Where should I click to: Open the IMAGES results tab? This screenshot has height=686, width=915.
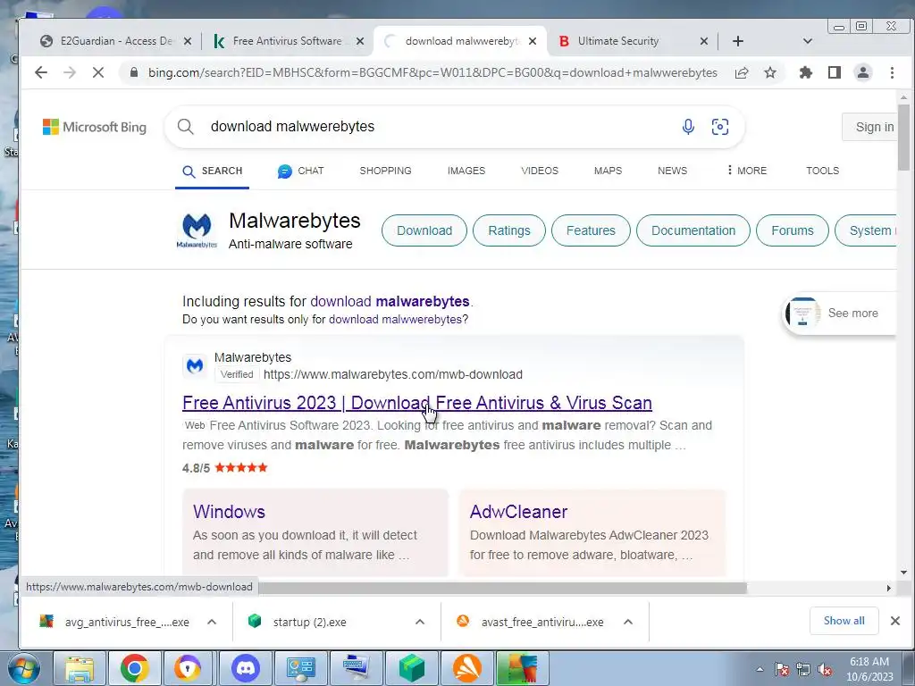point(466,171)
